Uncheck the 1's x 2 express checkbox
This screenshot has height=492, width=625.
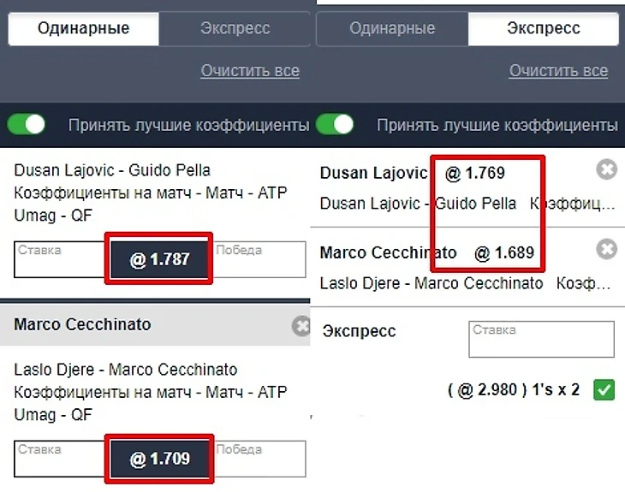pyautogui.click(x=604, y=390)
